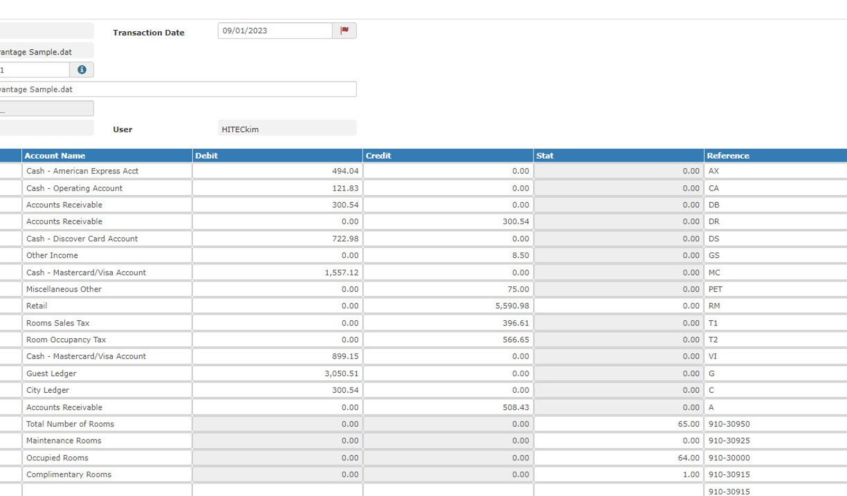Select Rooms Sales Tax cell
The height and width of the screenshot is (496, 847).
(107, 323)
